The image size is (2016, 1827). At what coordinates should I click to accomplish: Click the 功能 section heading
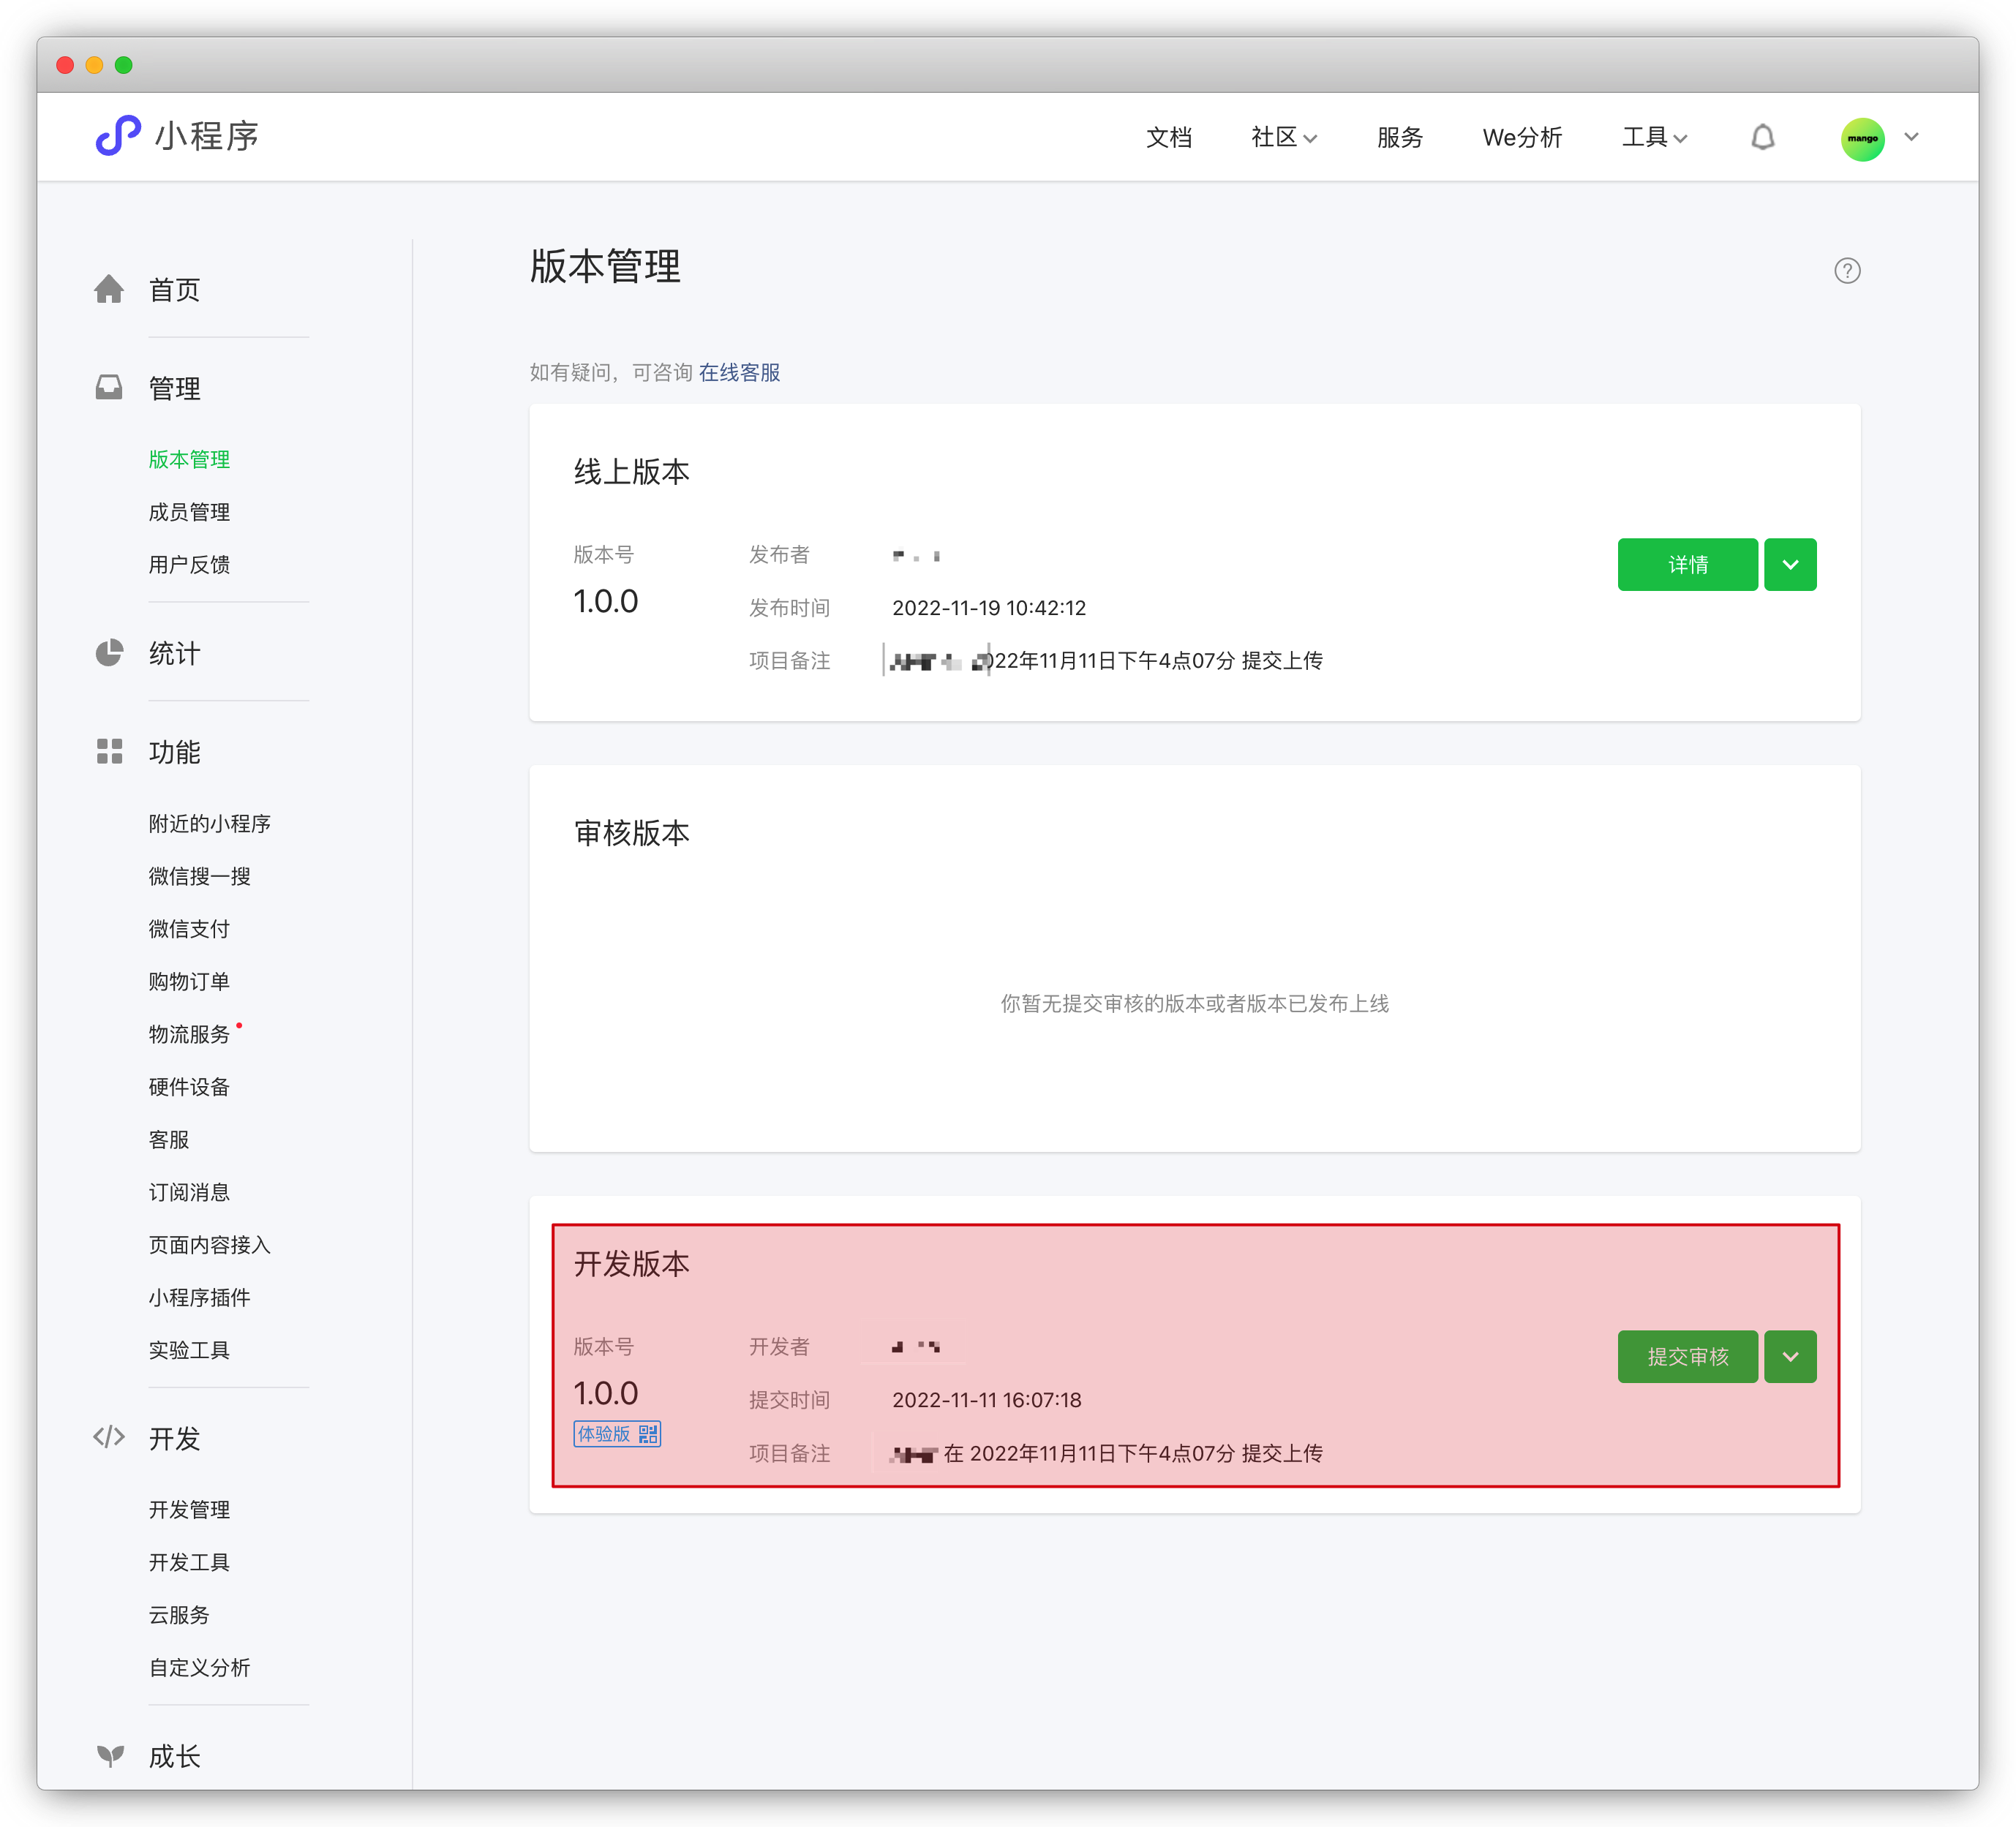[174, 751]
